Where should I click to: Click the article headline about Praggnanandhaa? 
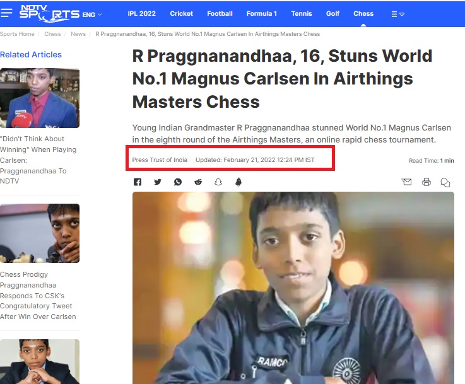pos(282,79)
